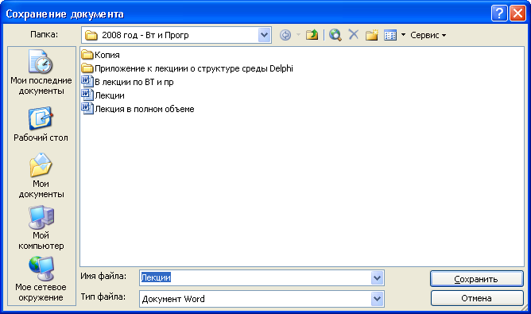Expand the Имя файла dropdown arrow
This screenshot has width=531, height=314.
tap(377, 278)
